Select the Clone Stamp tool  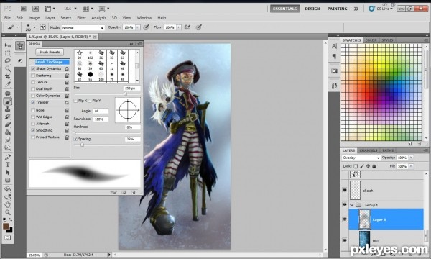click(x=8, y=109)
